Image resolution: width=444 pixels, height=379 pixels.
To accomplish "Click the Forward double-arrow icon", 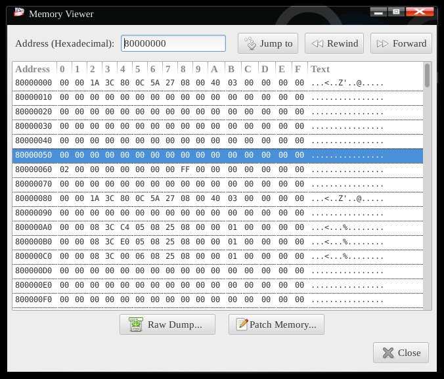I will (x=382, y=44).
